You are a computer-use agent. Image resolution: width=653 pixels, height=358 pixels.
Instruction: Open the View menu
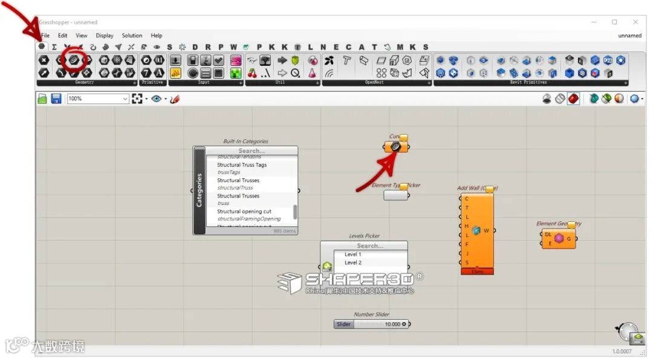81,36
